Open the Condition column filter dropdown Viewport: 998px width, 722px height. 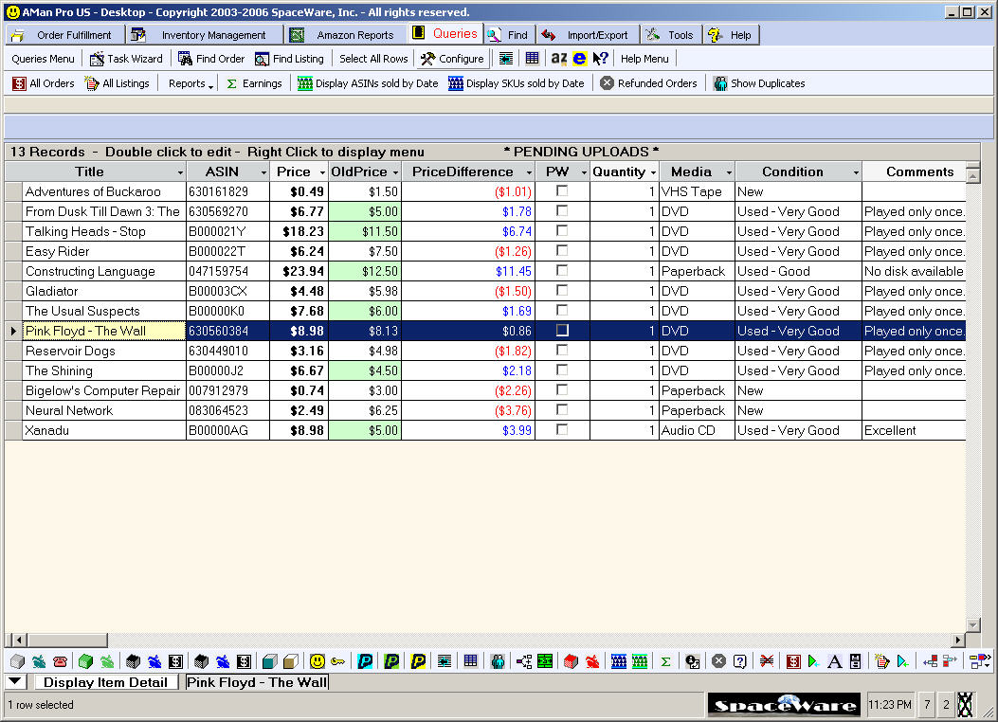coord(856,172)
